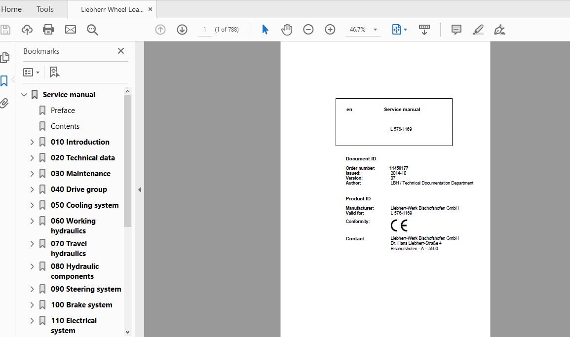Go to the 020 Technical data section
Screen dimensions: 570x337
[83, 158]
